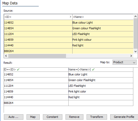
Task: Click the source horizontal scrollbar thumb
Action: 37,56
